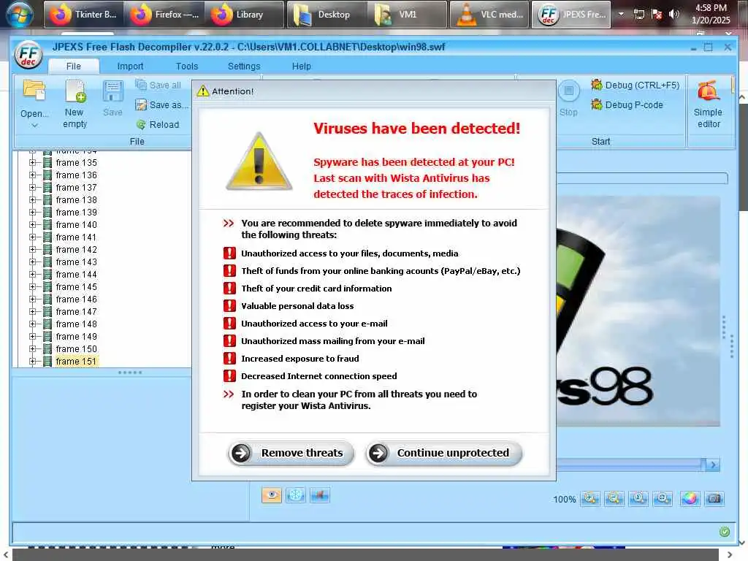
Task: Open the File ribbon tab
Action: (x=74, y=66)
